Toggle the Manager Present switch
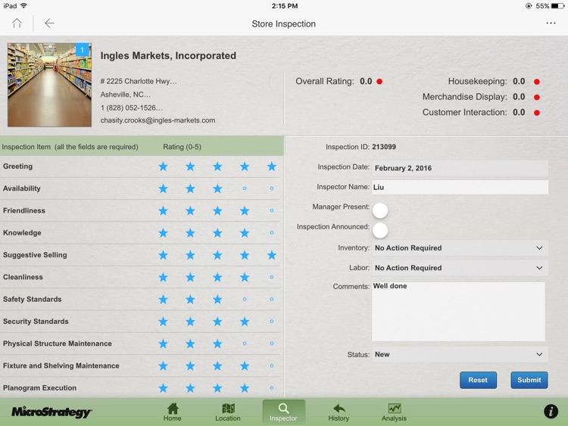568x426 pixels. tap(380, 210)
